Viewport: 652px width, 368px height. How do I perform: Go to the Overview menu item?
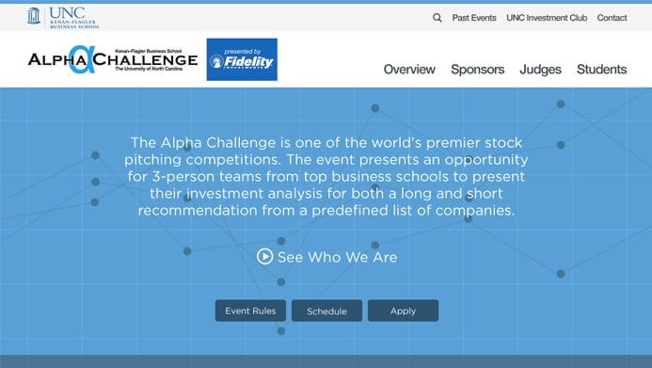(x=409, y=69)
